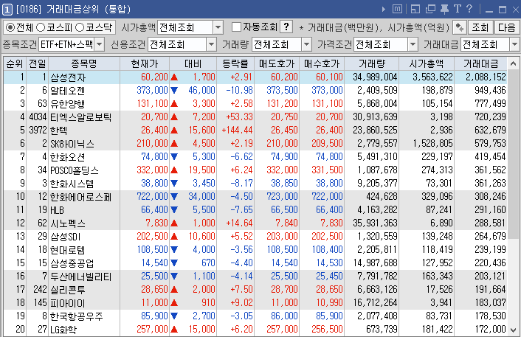Open help with the question mark title icon

click(x=469, y=9)
